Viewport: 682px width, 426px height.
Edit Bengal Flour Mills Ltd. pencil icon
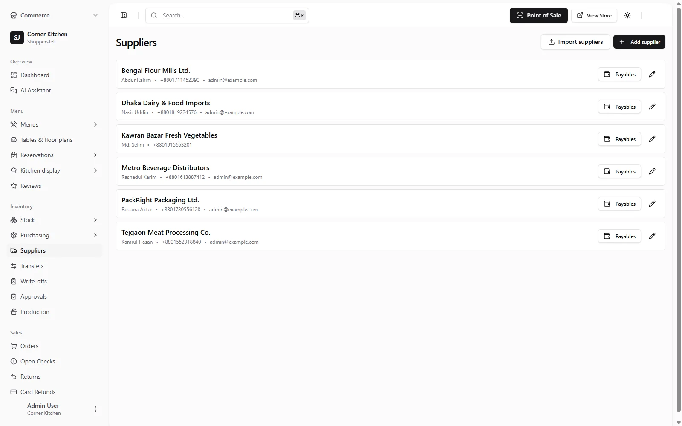pyautogui.click(x=652, y=74)
